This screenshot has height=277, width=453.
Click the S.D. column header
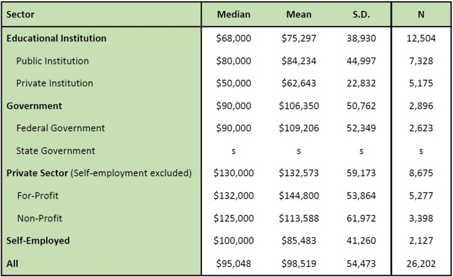[x=361, y=14]
